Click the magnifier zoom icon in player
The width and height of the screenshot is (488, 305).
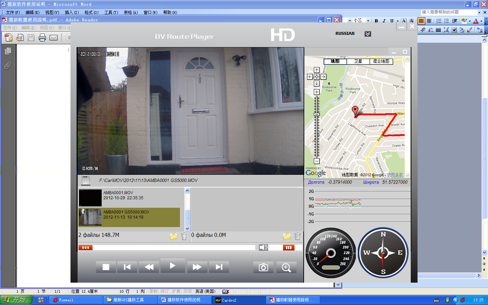click(286, 267)
